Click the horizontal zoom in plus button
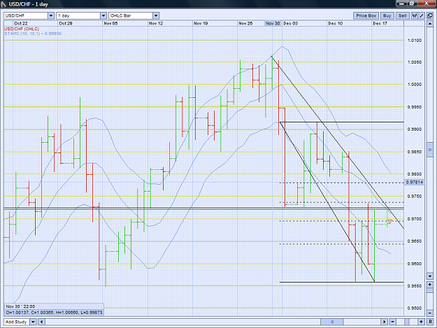The width and height of the screenshot is (437, 328). pyautogui.click(x=421, y=322)
